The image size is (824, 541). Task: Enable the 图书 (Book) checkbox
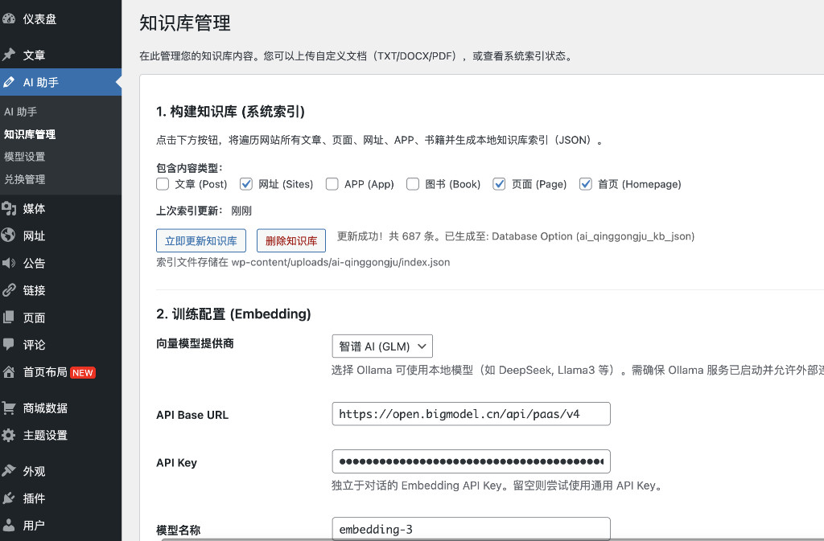point(412,184)
